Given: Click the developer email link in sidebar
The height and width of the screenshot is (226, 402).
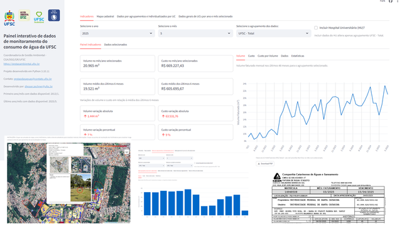Looking at the screenshot, I should coord(39,87).
